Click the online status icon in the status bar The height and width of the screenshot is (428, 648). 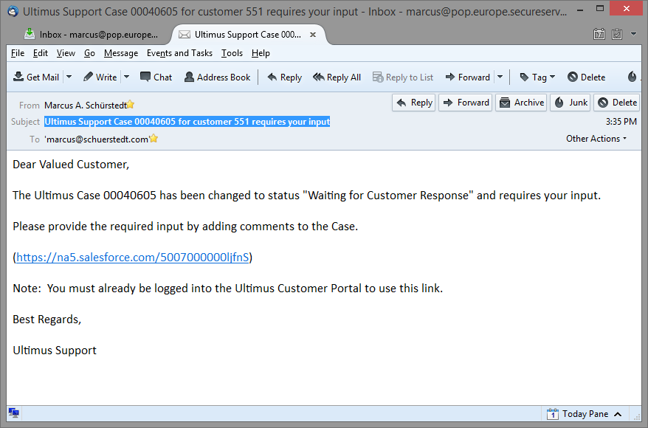[x=14, y=413]
